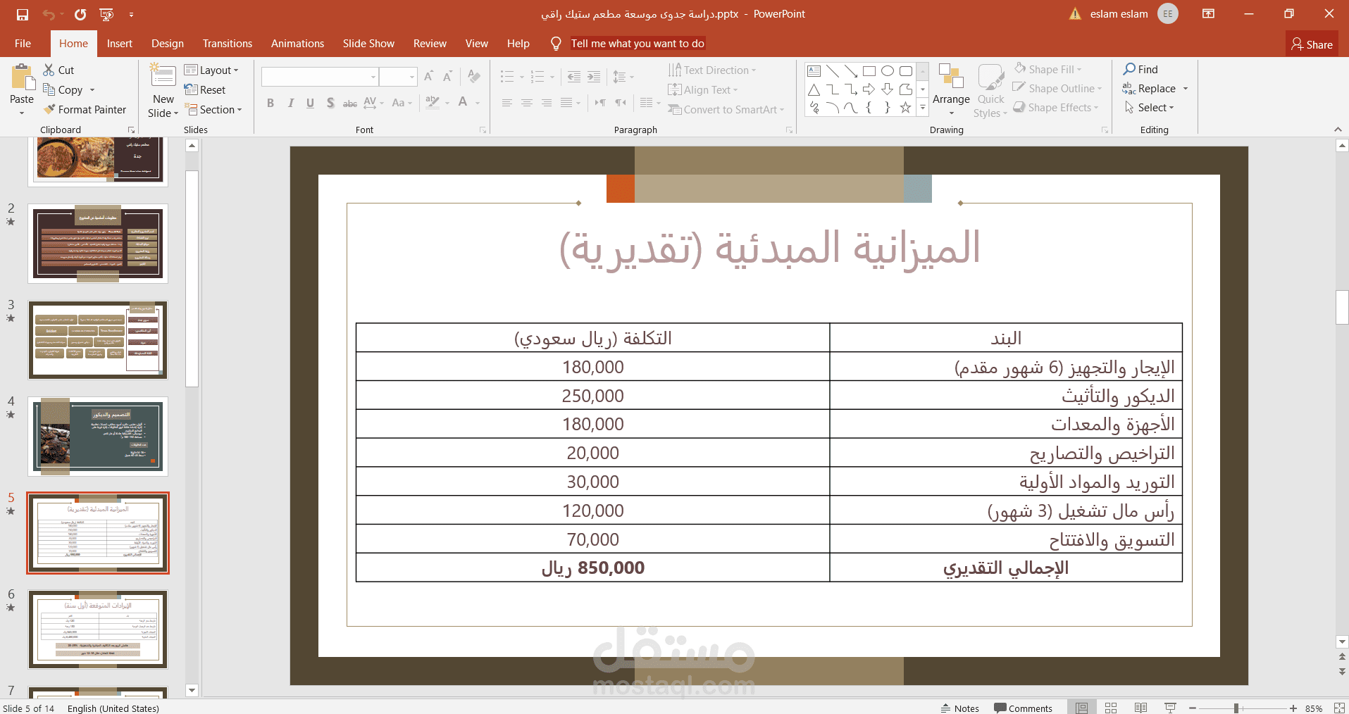
Task: Open the Section dropdown
Action: pyautogui.click(x=213, y=109)
